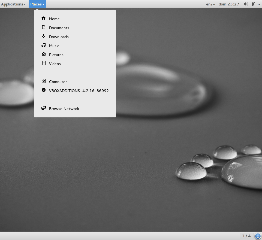Open the Pictures folder with camera icon

click(x=56, y=54)
